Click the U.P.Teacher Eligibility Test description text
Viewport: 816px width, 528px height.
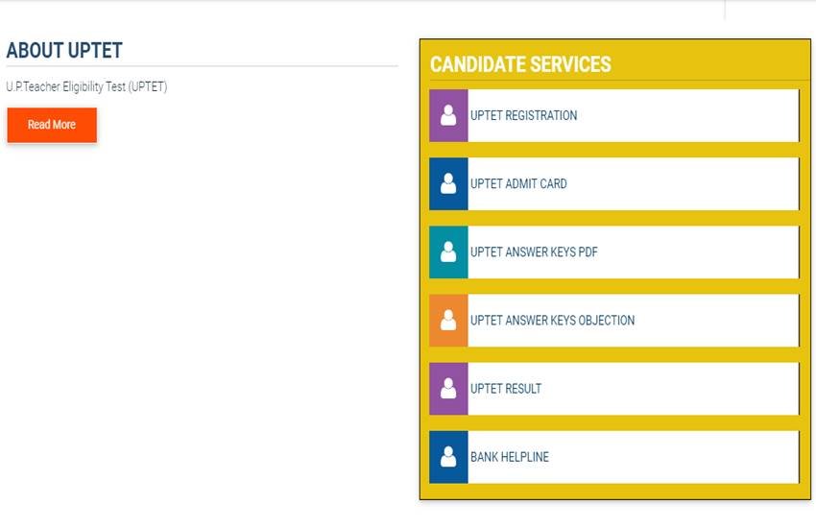(x=86, y=87)
